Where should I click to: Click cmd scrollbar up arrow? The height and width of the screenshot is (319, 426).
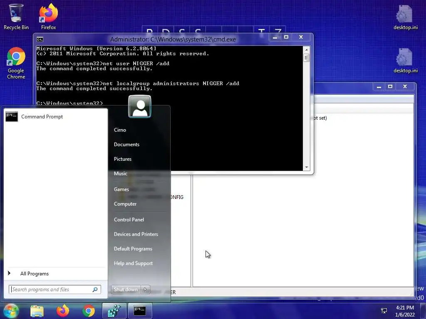pyautogui.click(x=307, y=50)
